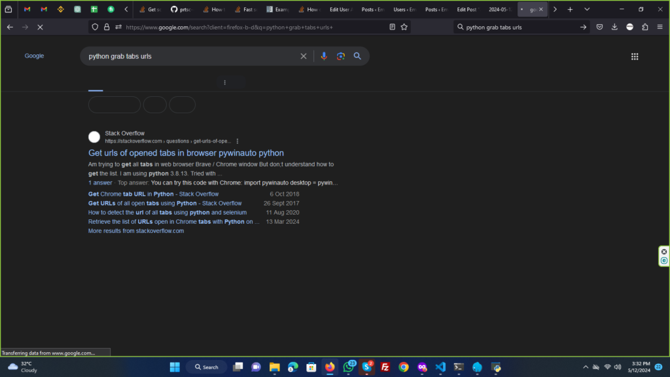Viewport: 670px width, 377px height.
Task: Open the Google apps grid menu
Action: 634,57
